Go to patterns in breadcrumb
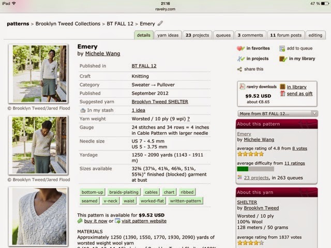The width and height of the screenshot is (331, 248). pos(18,24)
